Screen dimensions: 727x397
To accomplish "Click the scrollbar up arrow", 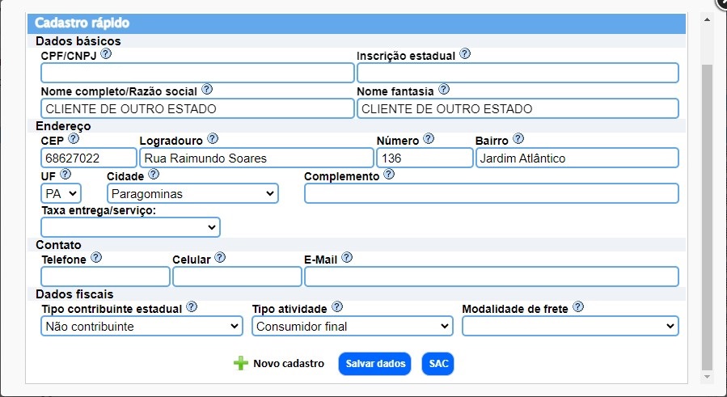I will point(707,19).
